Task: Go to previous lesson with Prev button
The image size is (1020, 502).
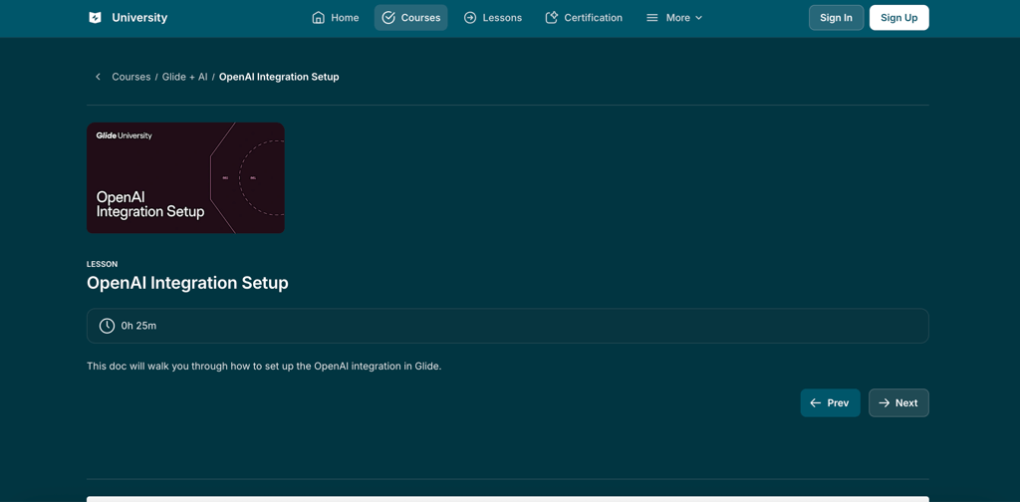Action: pos(830,403)
